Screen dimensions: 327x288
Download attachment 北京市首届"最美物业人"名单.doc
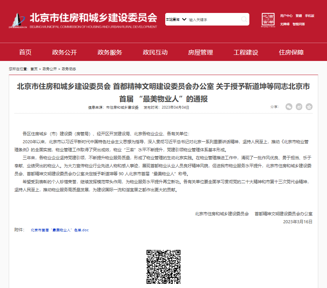pyautogui.click(x=60, y=230)
